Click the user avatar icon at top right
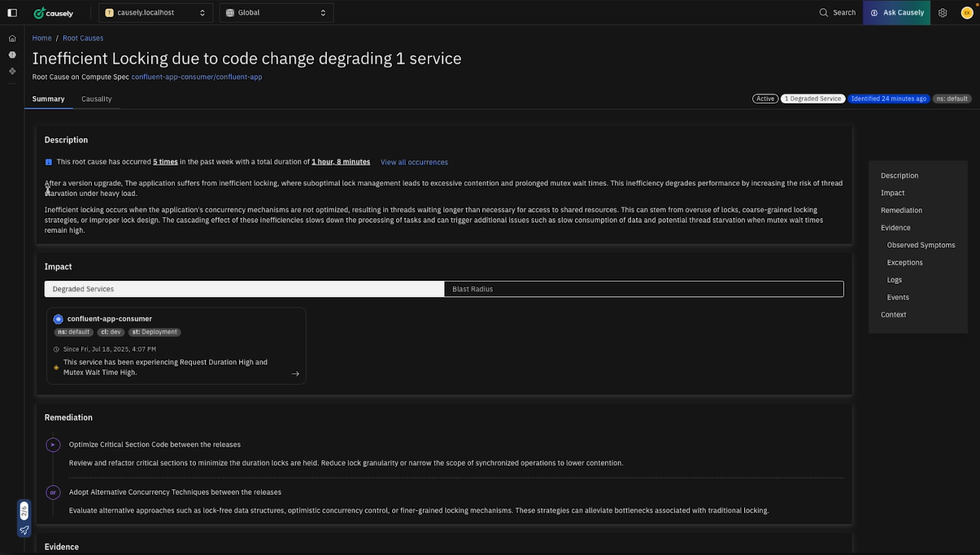 coord(965,11)
